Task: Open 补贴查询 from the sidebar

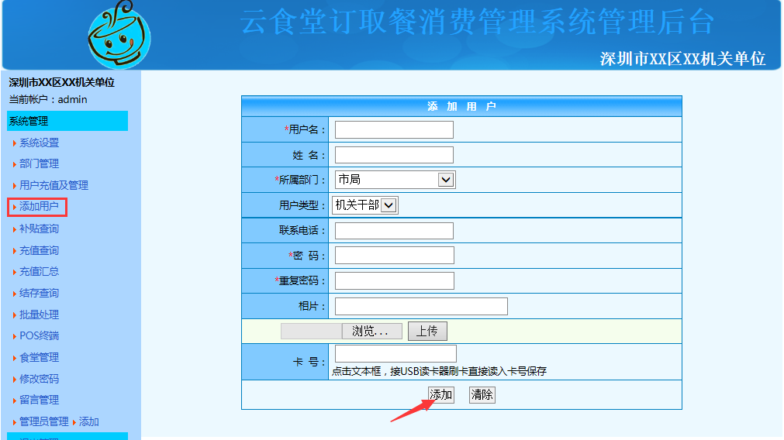Action: point(39,229)
